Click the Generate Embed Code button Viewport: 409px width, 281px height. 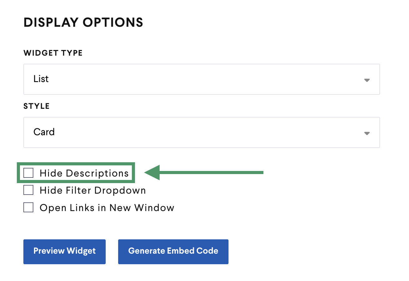(x=173, y=251)
